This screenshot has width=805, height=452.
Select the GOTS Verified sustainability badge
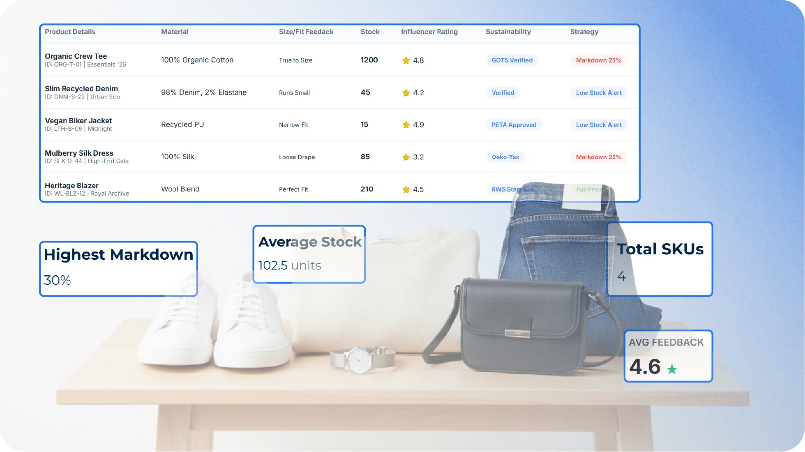tap(512, 60)
